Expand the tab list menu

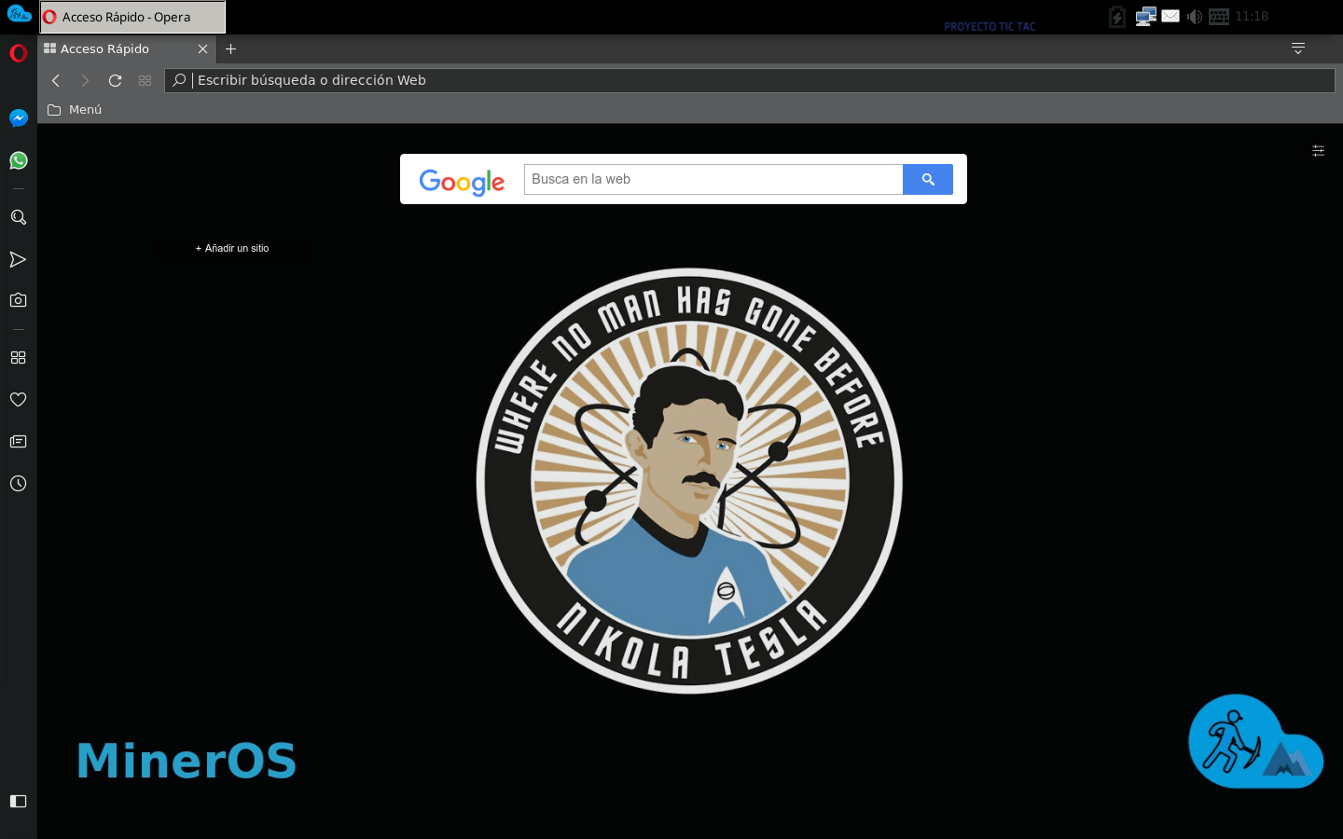pyautogui.click(x=1297, y=48)
